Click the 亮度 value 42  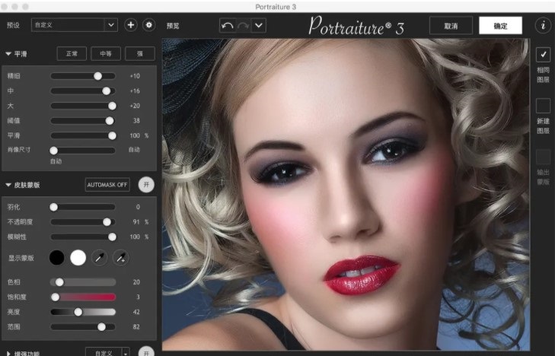(x=136, y=312)
